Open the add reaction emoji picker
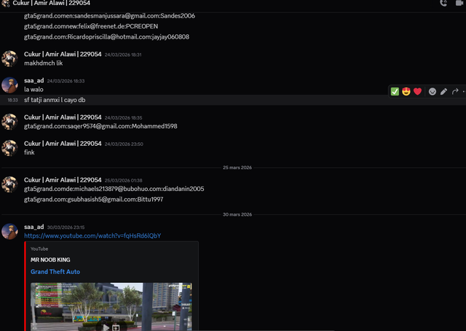Screen dimensions: 466x331 pos(432,91)
